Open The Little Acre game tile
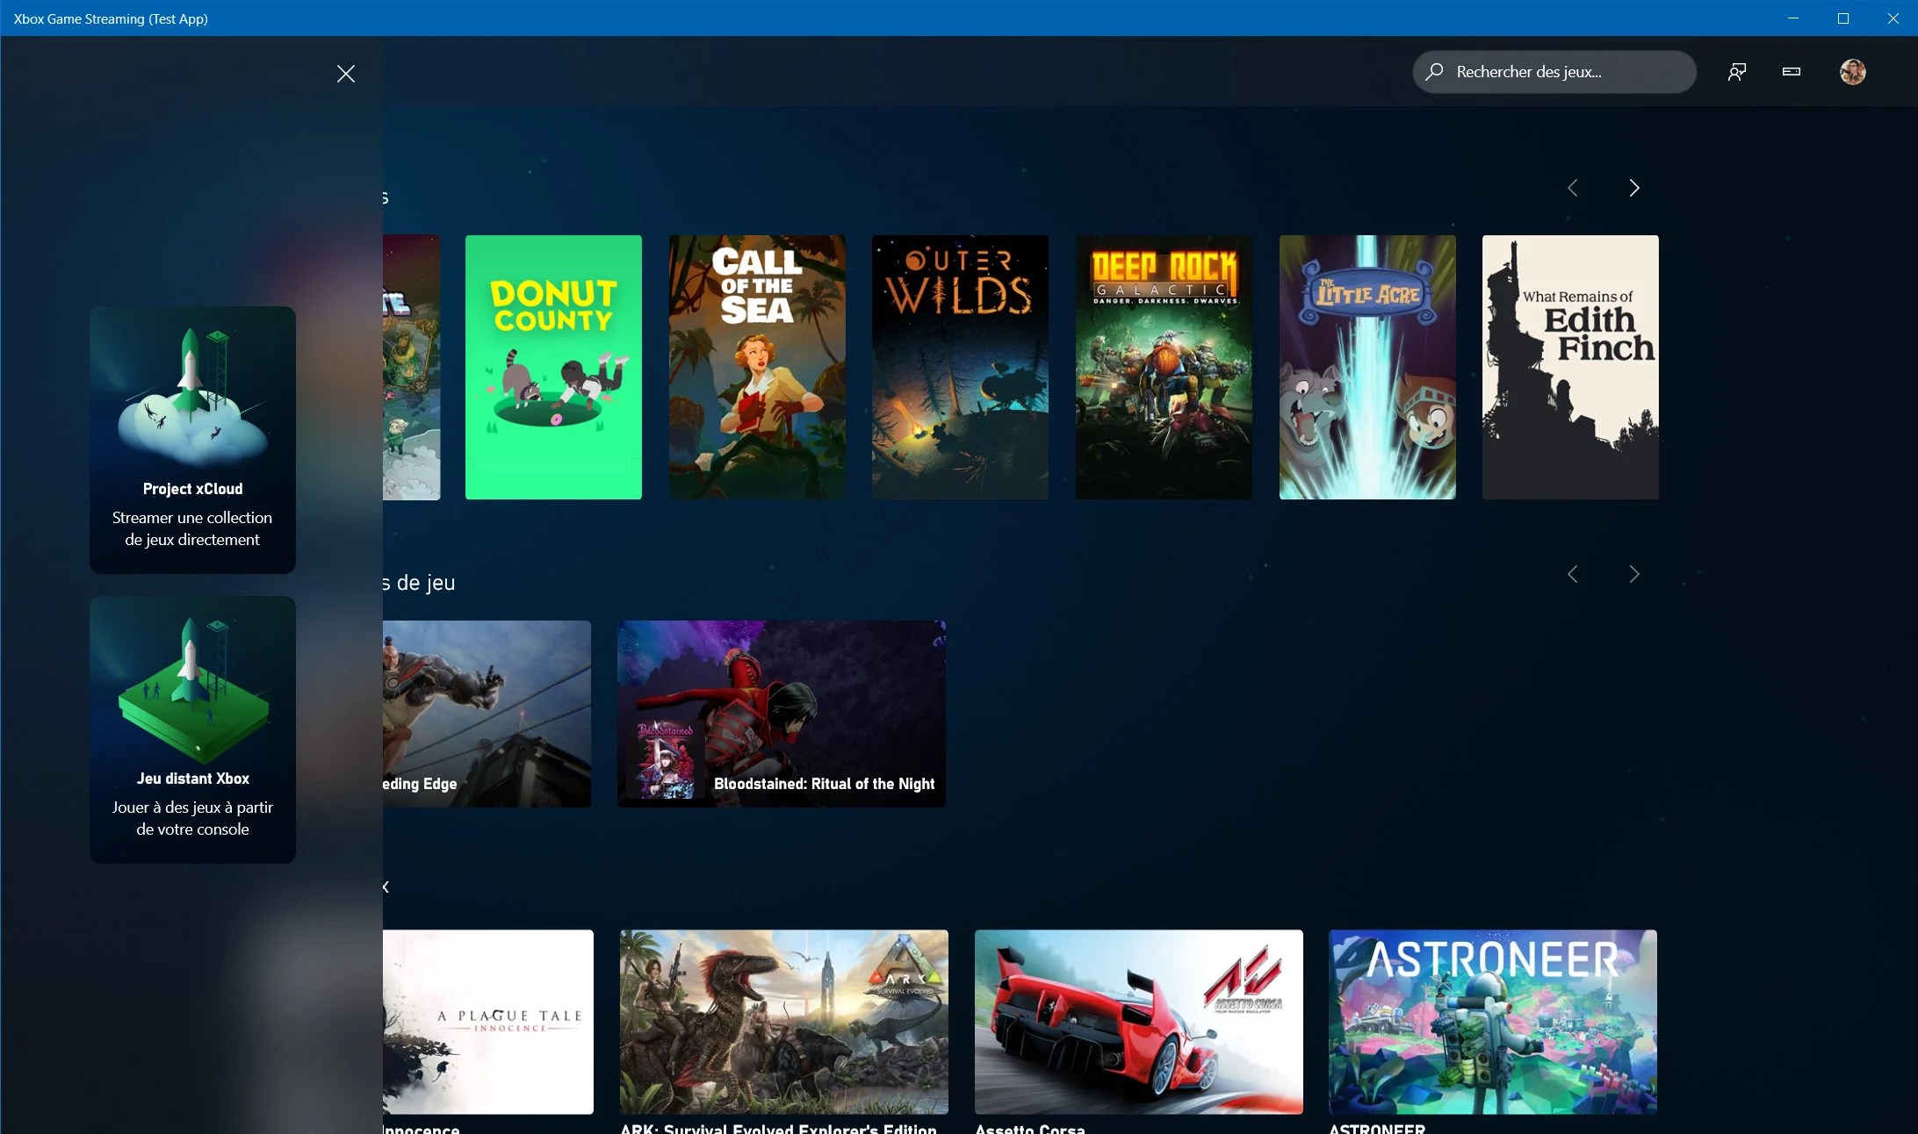This screenshot has height=1134, width=1918. click(x=1367, y=367)
